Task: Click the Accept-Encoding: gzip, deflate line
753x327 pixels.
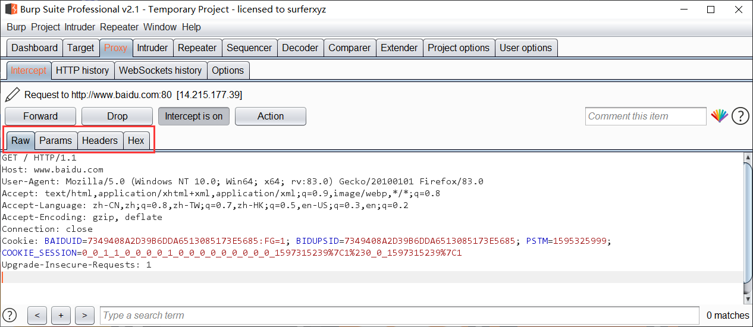Action: 82,217
